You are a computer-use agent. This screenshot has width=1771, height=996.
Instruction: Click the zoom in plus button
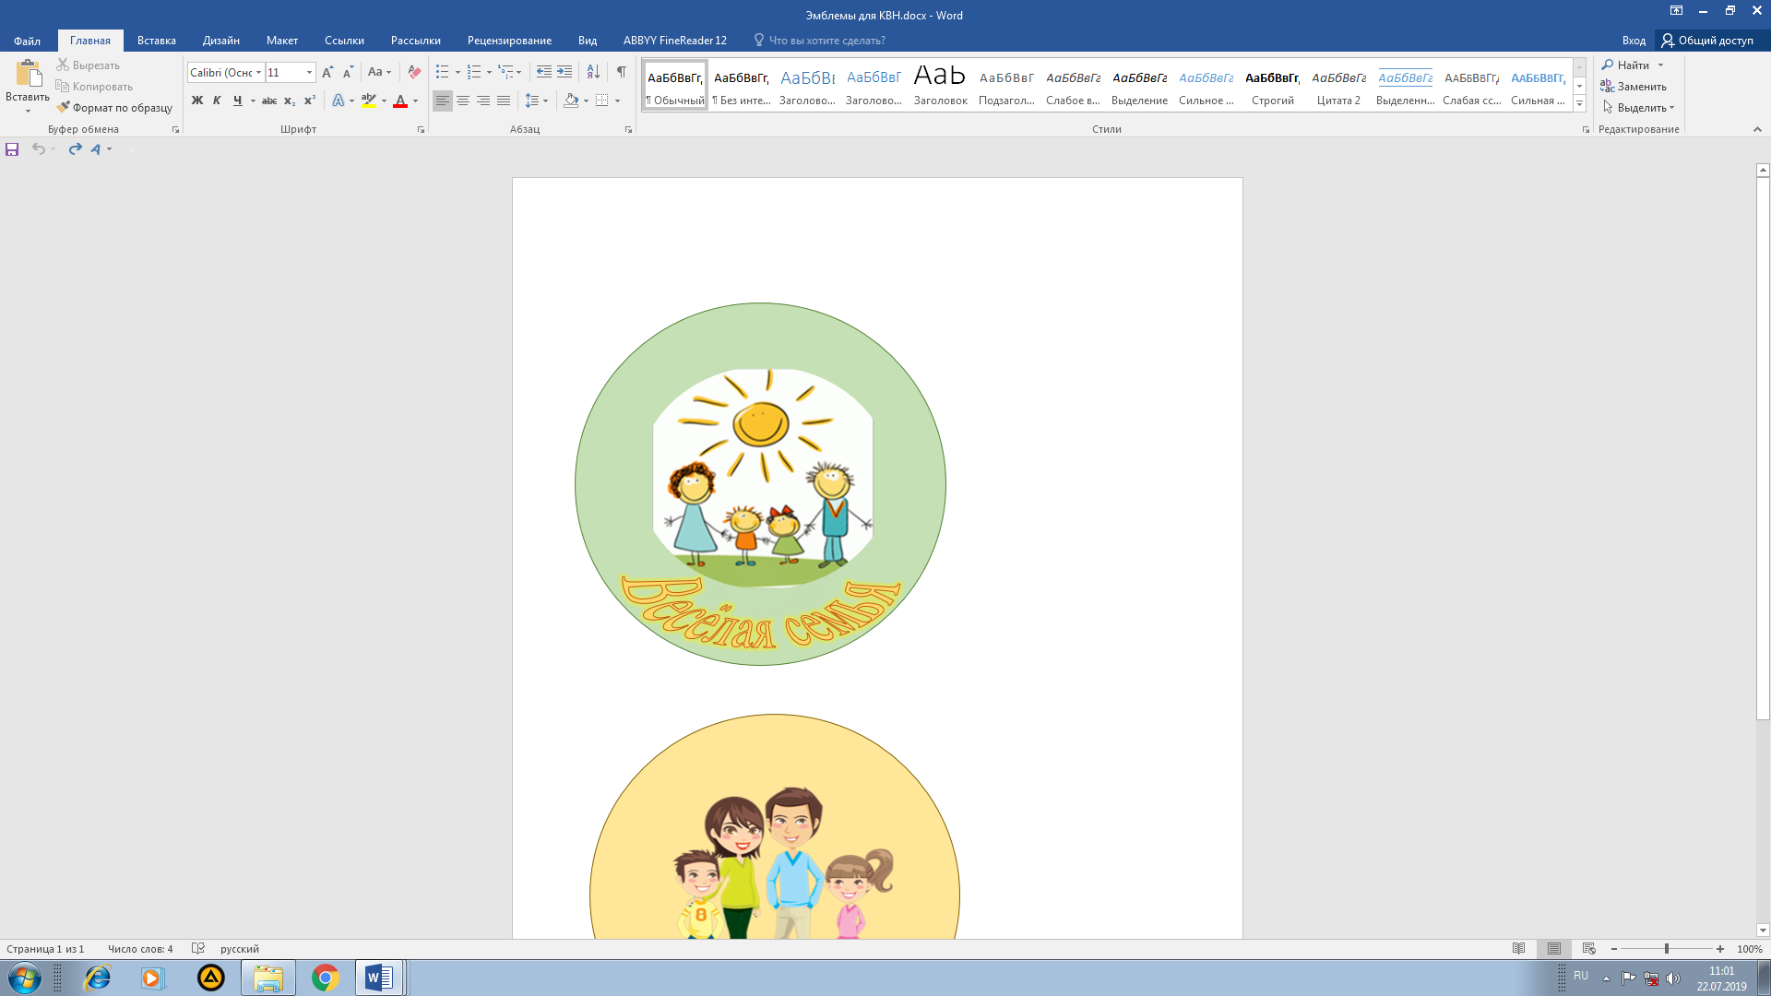[x=1720, y=949]
